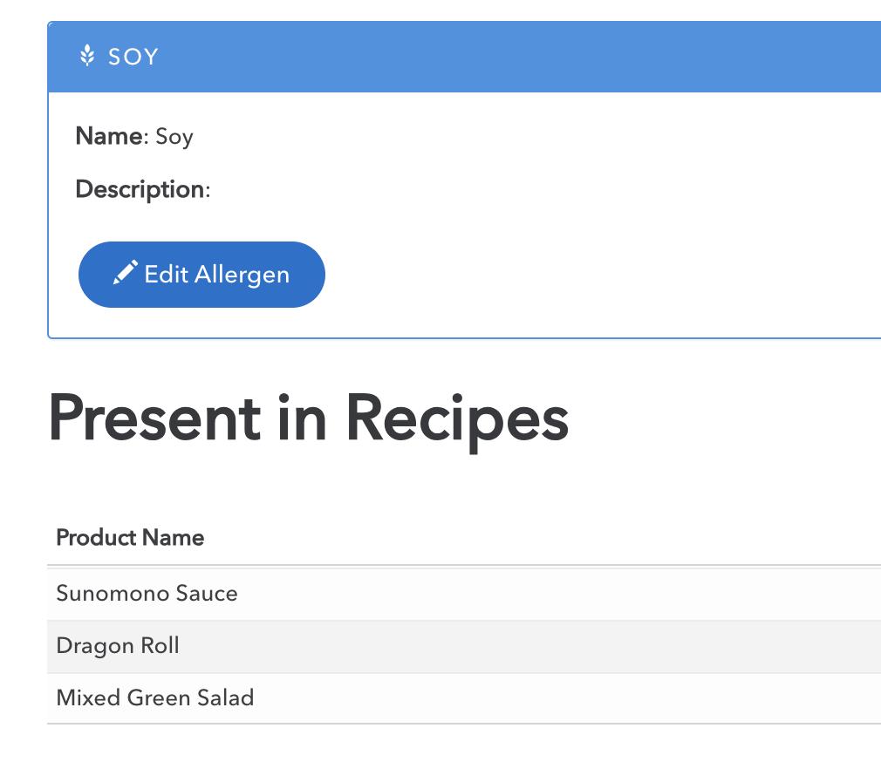Click the Product Name column header
Image resolution: width=881 pixels, height=762 pixels.
pos(130,537)
